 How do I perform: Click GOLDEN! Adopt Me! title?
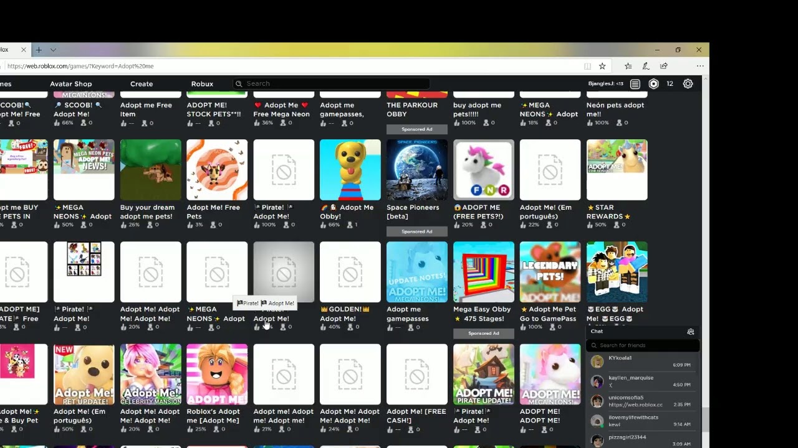tap(345, 314)
